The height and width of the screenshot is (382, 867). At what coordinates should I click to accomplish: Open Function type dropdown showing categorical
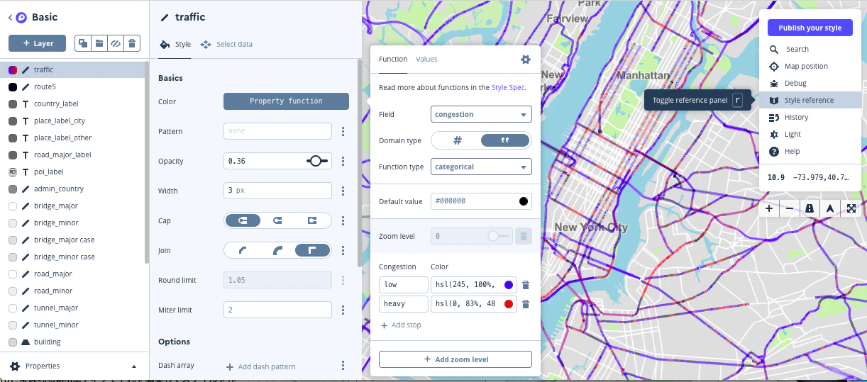(481, 167)
